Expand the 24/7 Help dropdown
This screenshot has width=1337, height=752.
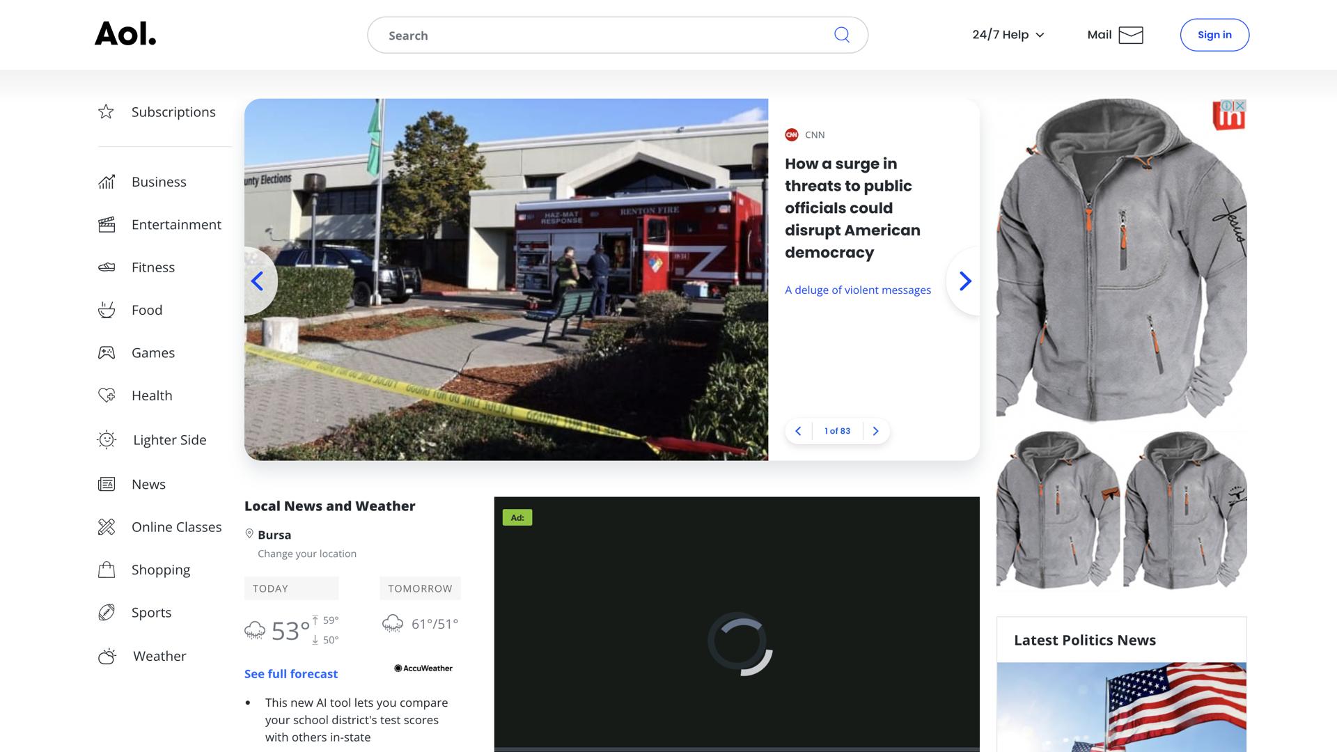pyautogui.click(x=1008, y=35)
